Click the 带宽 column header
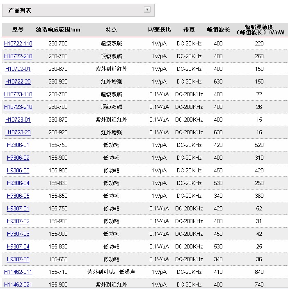The height and width of the screenshot is (289, 288). click(189, 29)
